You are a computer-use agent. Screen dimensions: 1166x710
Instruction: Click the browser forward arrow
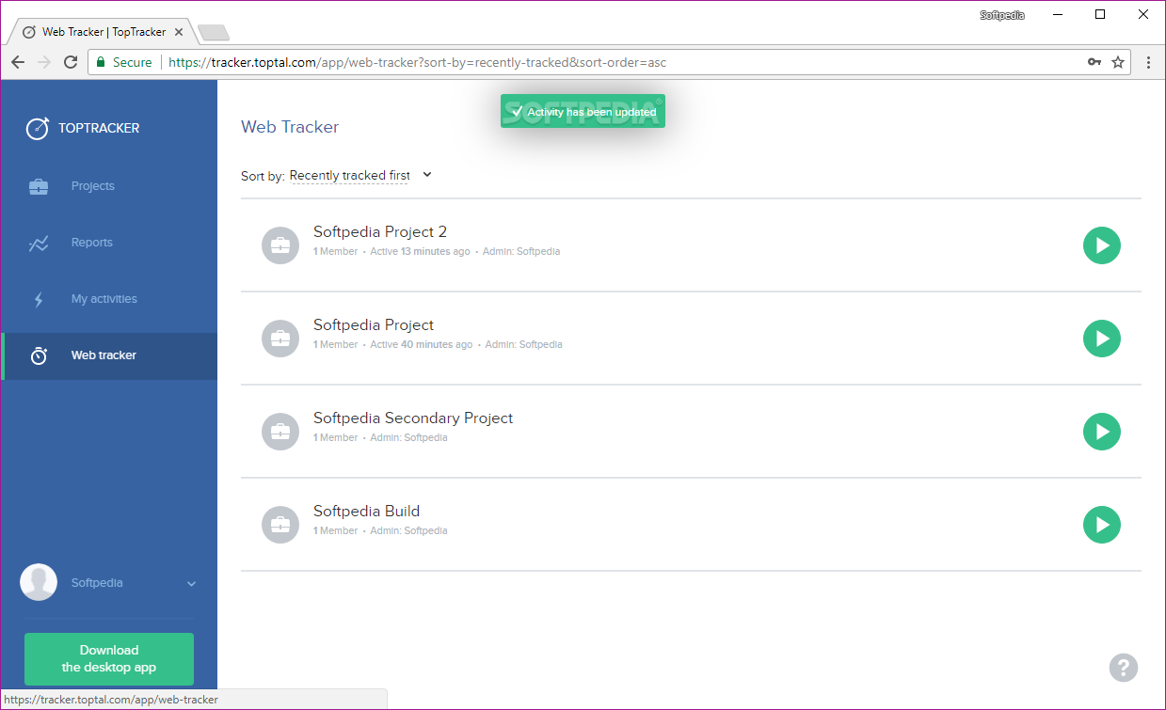point(44,62)
